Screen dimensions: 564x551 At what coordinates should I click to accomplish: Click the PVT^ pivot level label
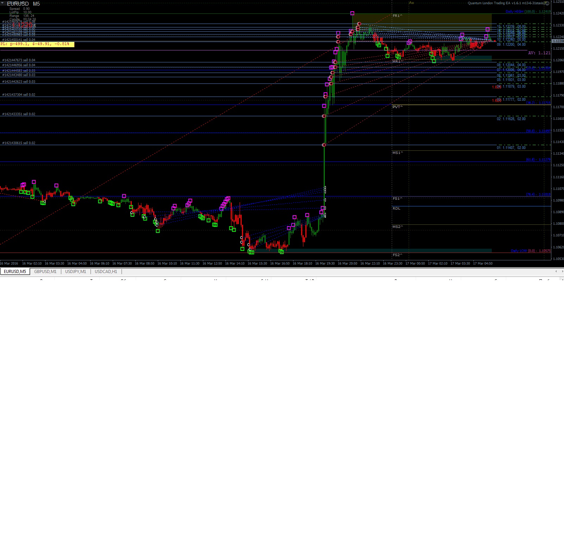pyautogui.click(x=397, y=107)
